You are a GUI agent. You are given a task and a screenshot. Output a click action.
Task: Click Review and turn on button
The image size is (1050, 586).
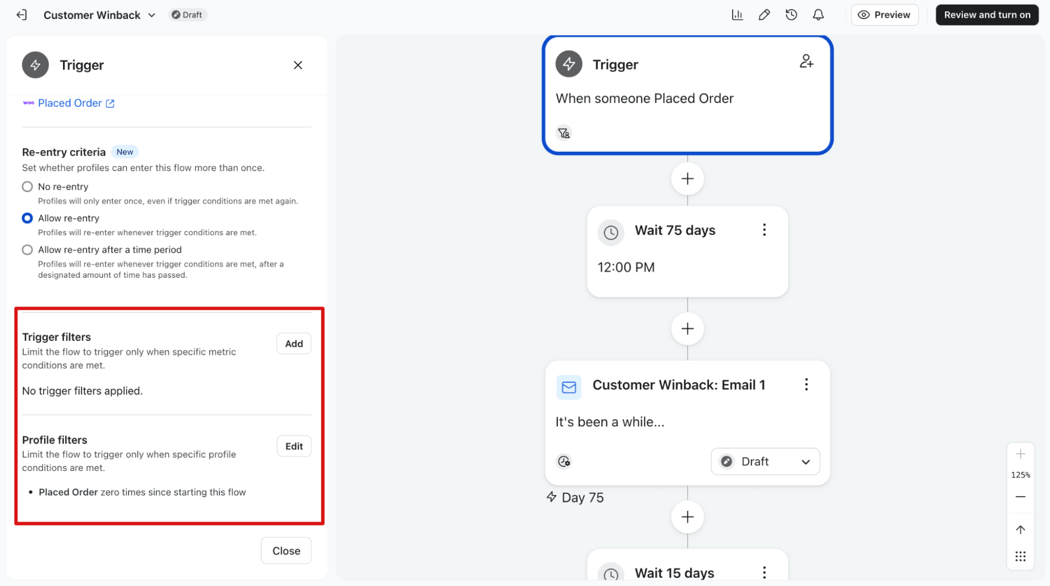pyautogui.click(x=987, y=15)
